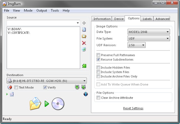Screen dimensions: 180x124
Task: Close the ImgBurn window
Action: click(172, 3)
